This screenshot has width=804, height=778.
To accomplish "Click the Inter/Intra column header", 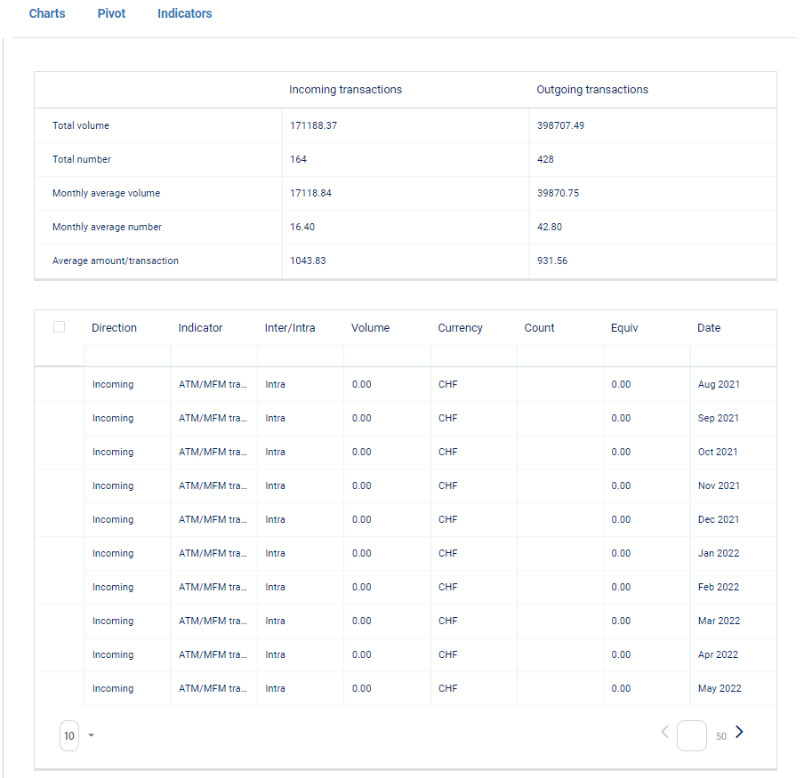I will (x=290, y=328).
